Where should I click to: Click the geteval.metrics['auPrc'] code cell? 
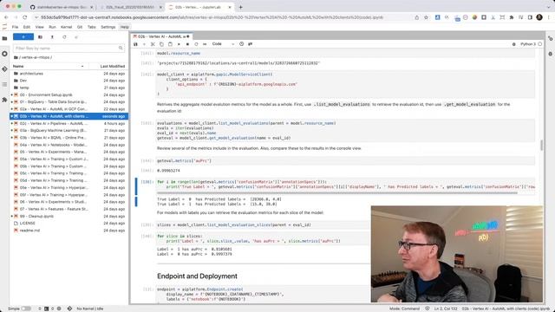click(345, 160)
